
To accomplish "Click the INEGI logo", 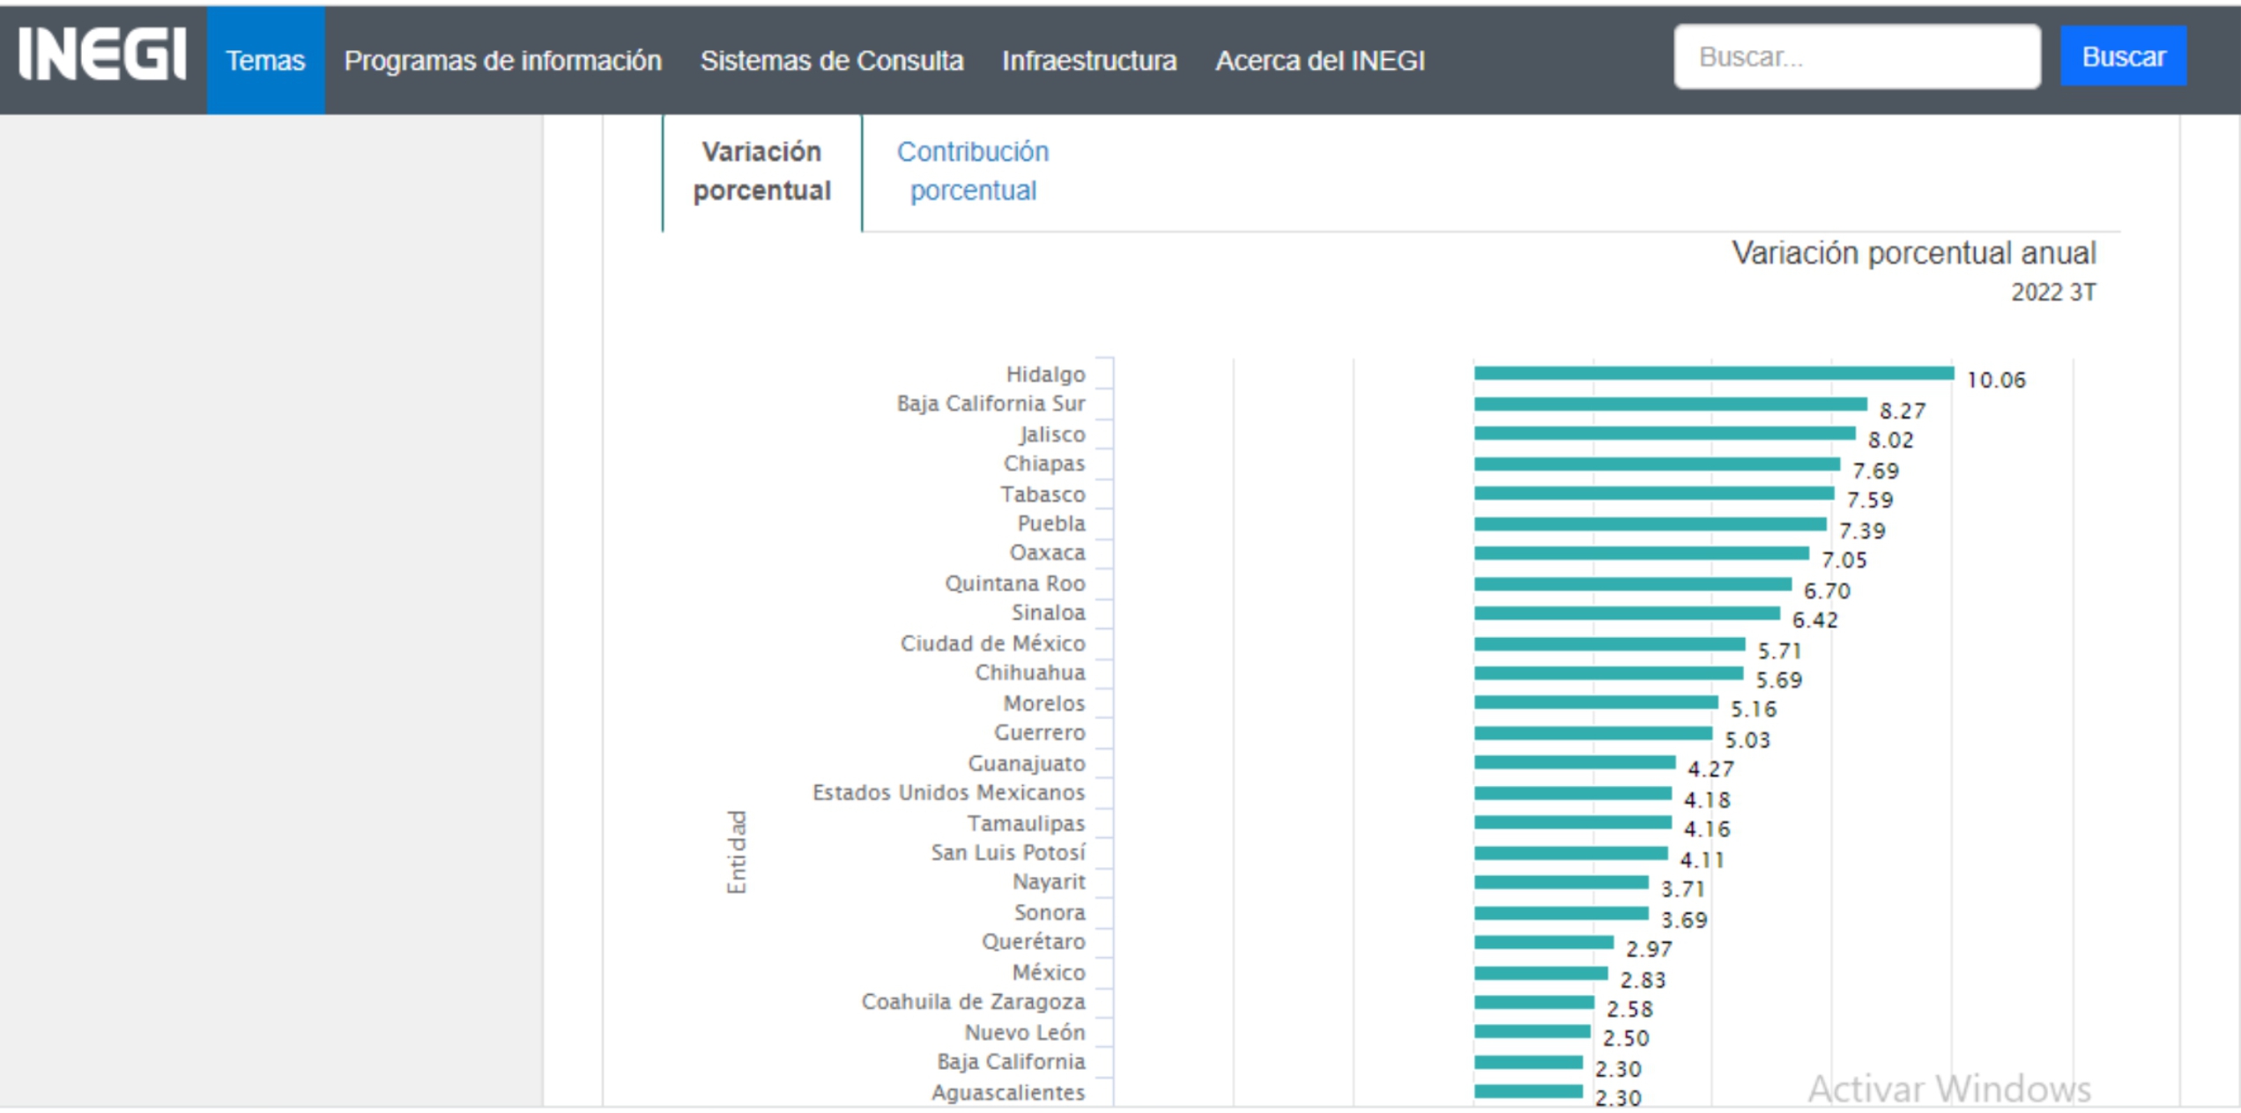I will pos(102,56).
